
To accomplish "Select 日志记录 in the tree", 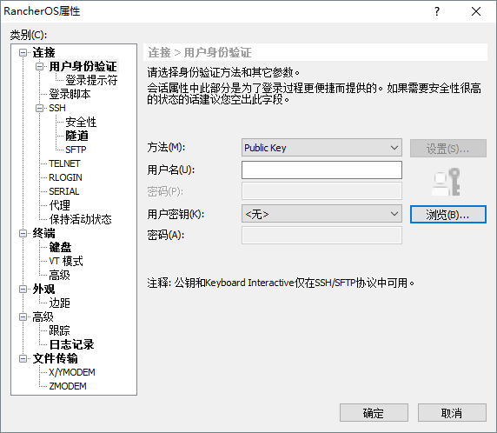I will [71, 344].
